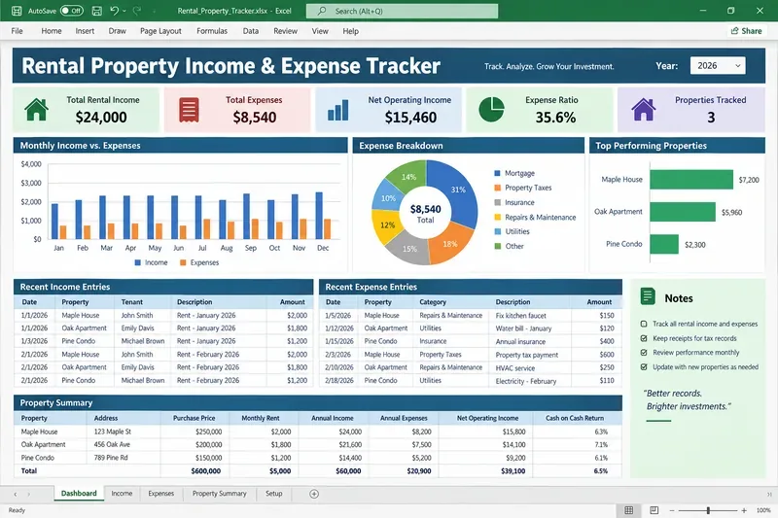Click the bar chart Net Operating Income icon
Screen dimensions: 778x518
click(x=338, y=110)
